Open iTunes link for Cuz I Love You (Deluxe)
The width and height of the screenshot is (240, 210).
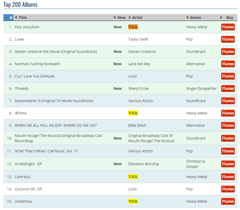pyautogui.click(x=228, y=76)
